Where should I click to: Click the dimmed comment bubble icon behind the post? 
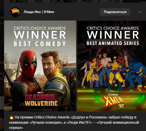point(2,44)
